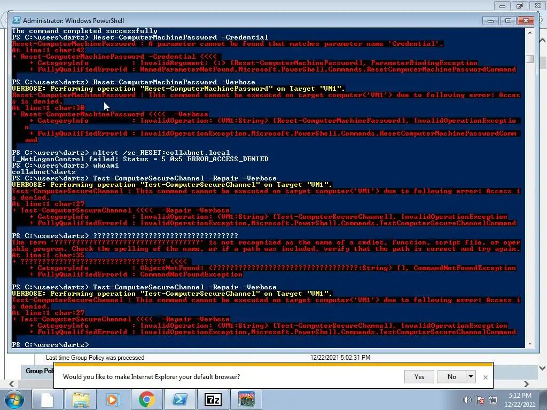Click the 'collabnet\dartz' output line
The height and width of the screenshot is (410, 547).
tap(44, 172)
